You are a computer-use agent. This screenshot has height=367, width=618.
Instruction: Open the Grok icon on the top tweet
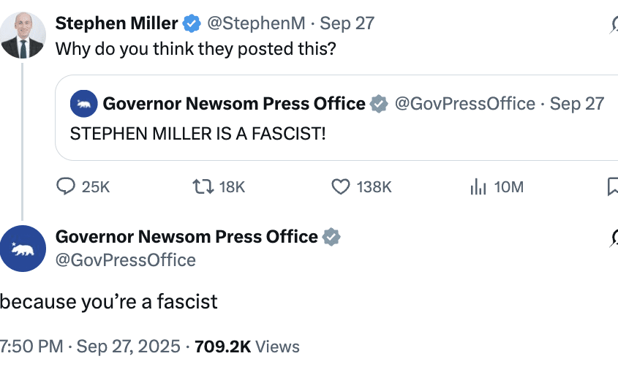(x=613, y=24)
